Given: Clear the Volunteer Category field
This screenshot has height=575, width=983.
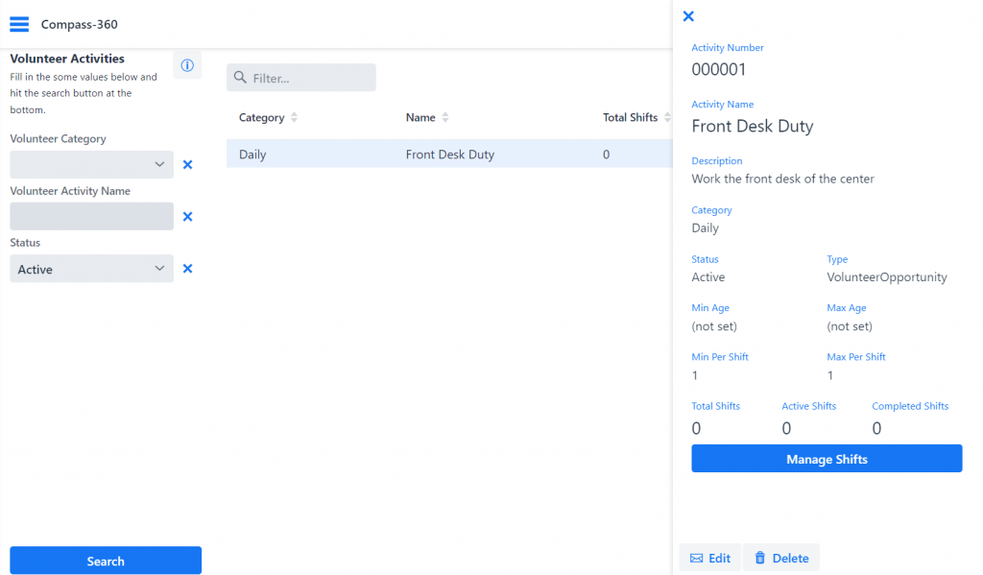Looking at the screenshot, I should coord(187,165).
